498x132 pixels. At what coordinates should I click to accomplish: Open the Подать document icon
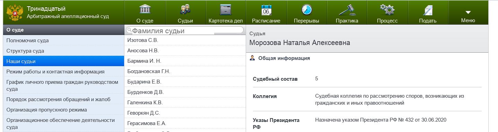(x=428, y=10)
